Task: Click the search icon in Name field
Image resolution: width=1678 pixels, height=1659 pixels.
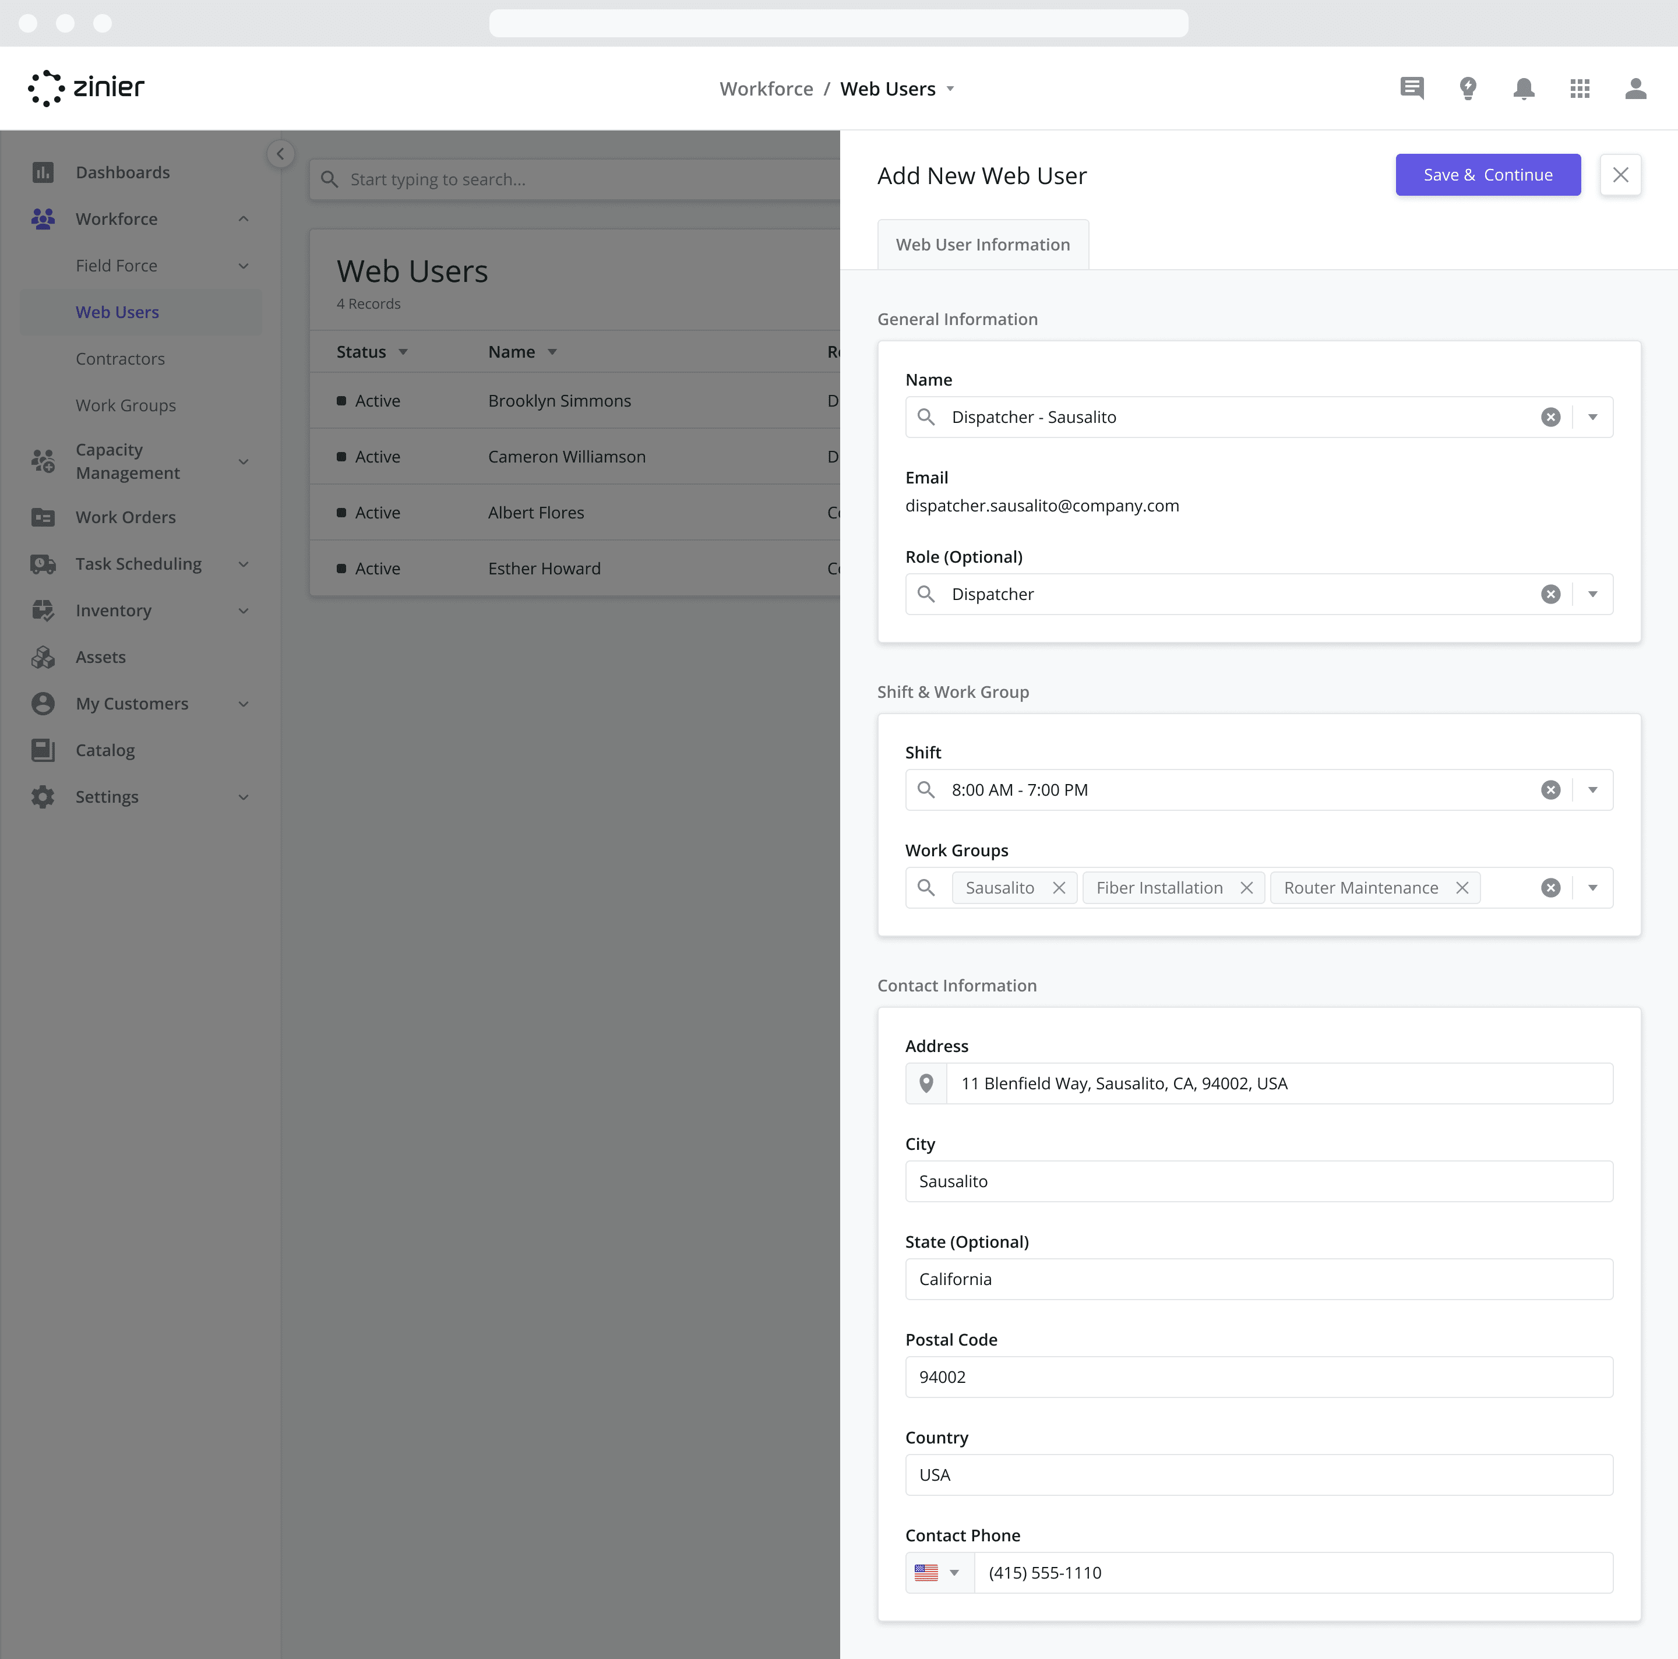Action: pos(926,416)
